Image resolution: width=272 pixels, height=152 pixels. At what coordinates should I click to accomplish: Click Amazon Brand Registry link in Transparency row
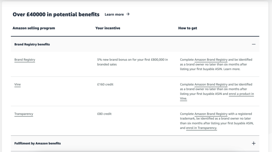tap(211, 114)
